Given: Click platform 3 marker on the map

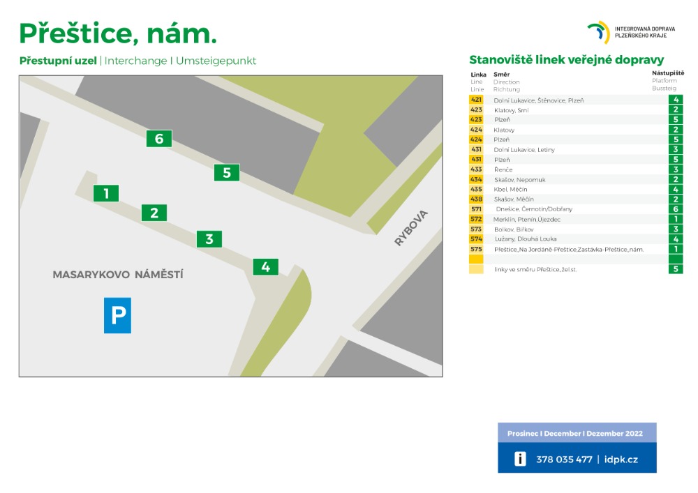Looking at the screenshot, I should [209, 239].
